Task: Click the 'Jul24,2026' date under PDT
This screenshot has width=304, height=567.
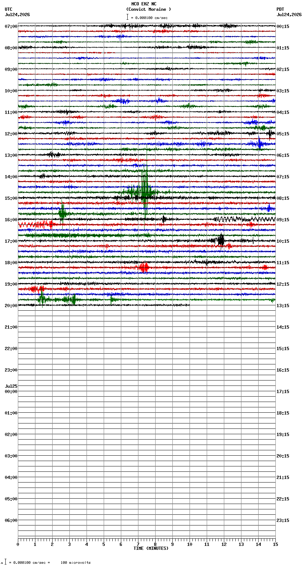Action: click(289, 15)
